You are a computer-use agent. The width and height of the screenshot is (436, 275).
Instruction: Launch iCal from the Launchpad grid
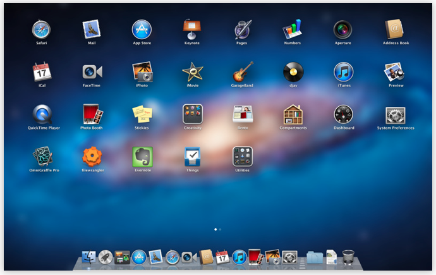tap(42, 71)
